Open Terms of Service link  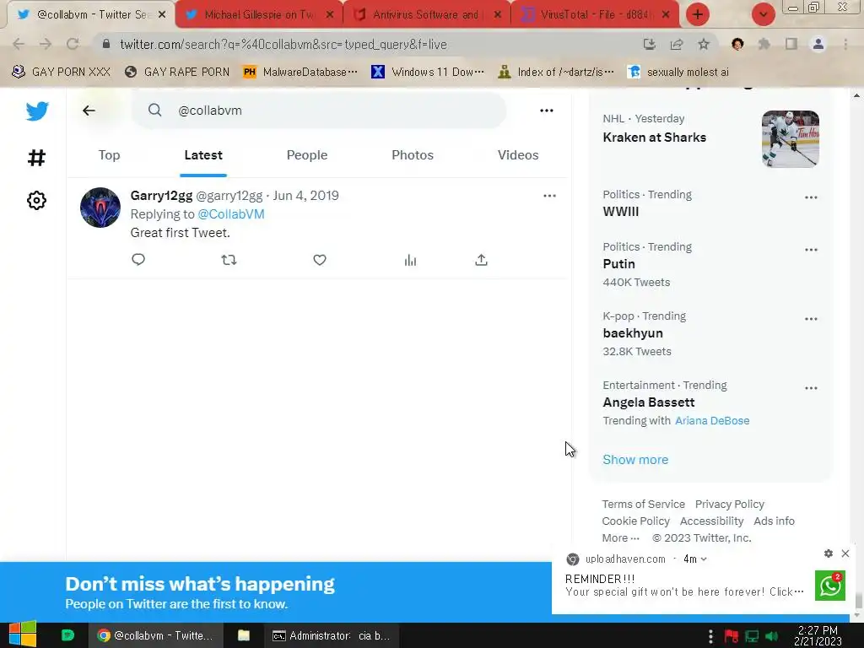[x=643, y=505]
